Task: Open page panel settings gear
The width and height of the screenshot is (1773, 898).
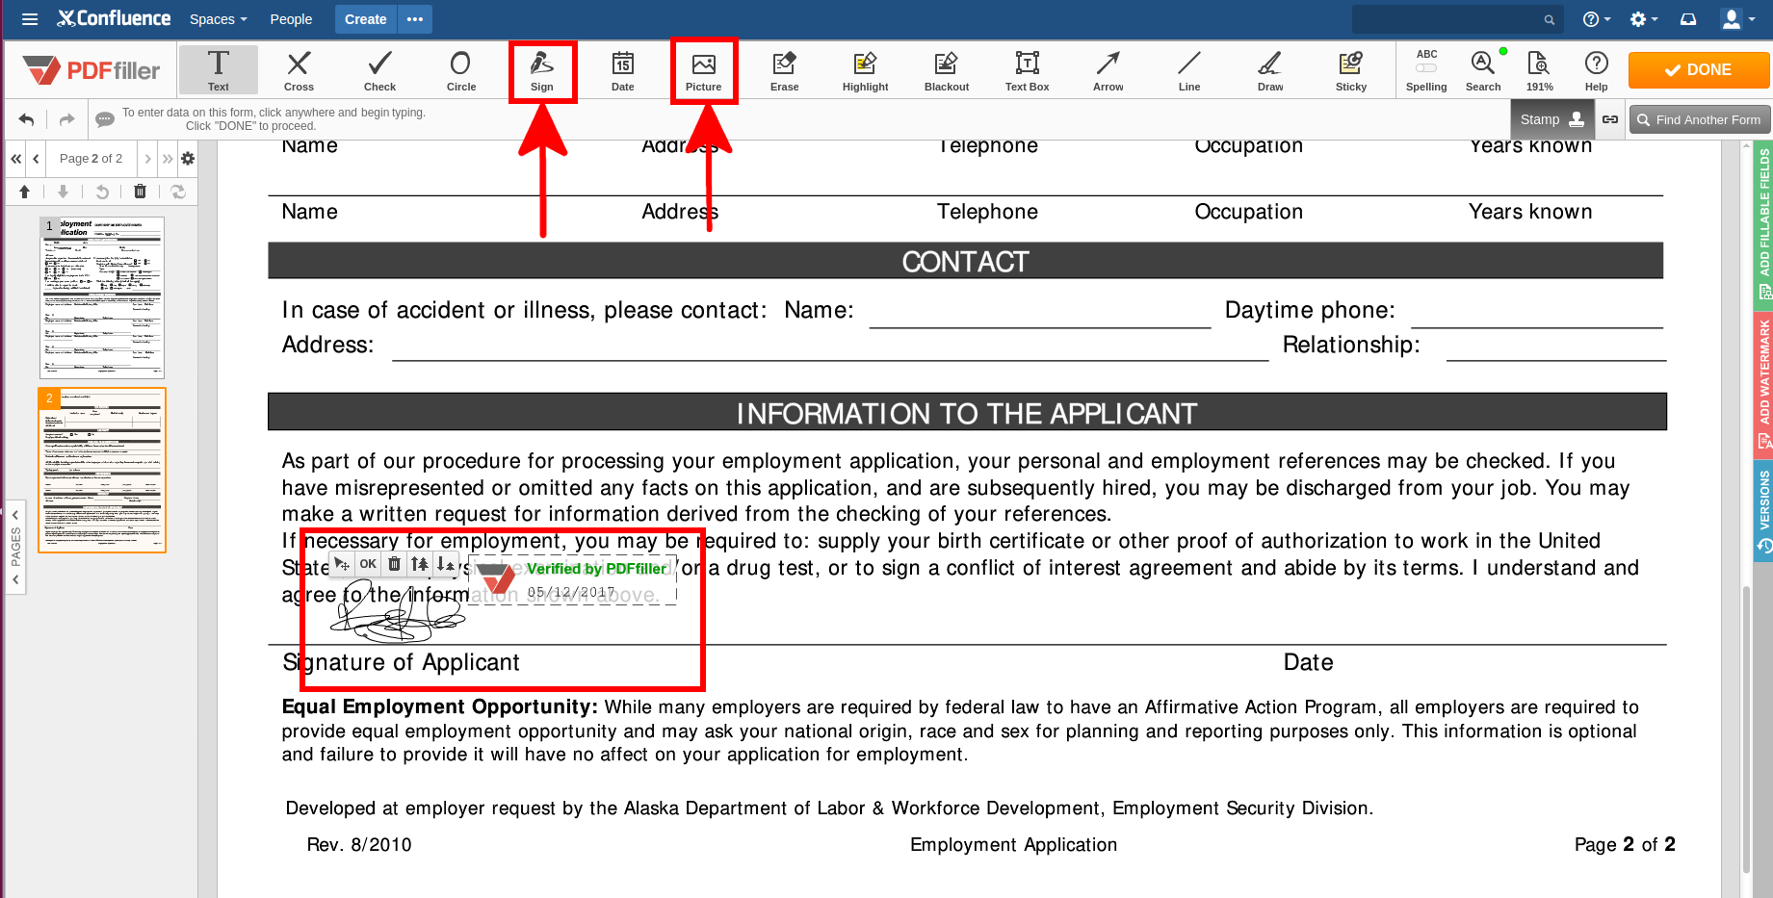Action: [x=188, y=158]
